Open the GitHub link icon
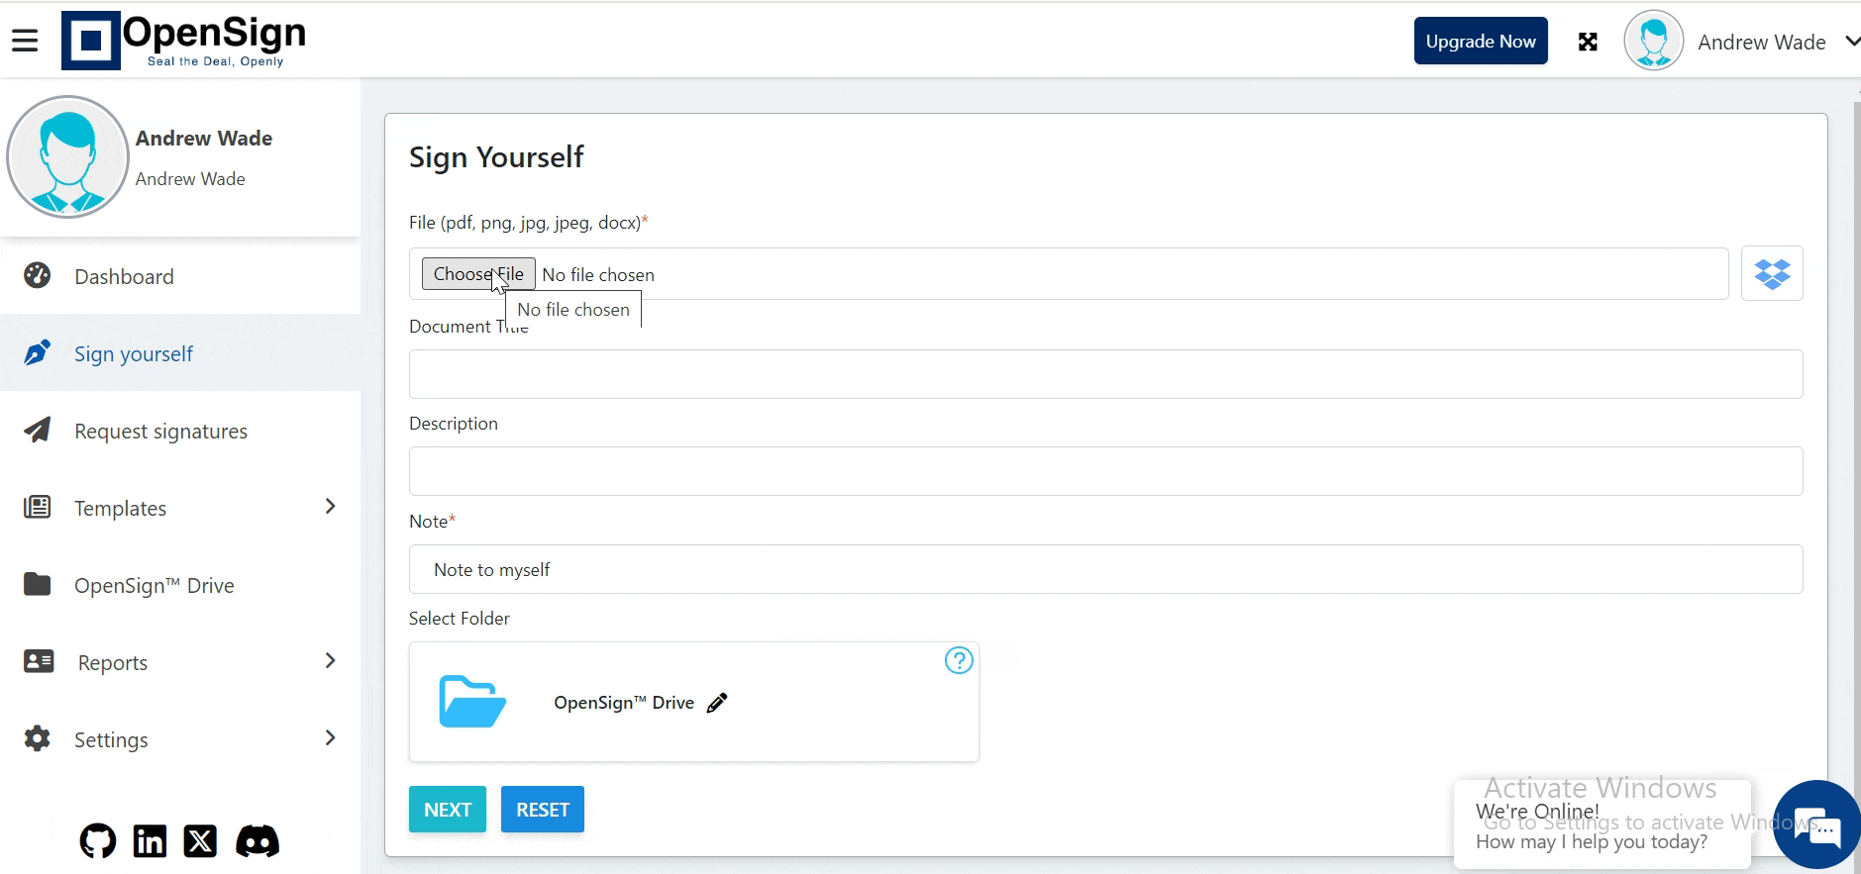 pos(97,841)
